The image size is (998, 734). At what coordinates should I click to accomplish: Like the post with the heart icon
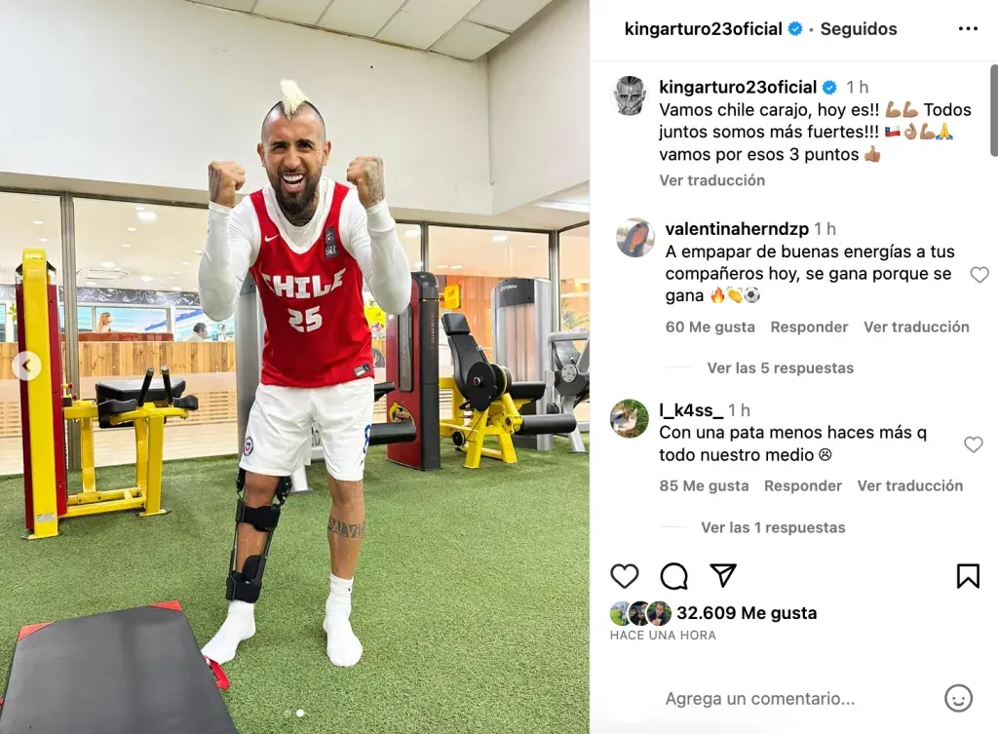click(625, 576)
